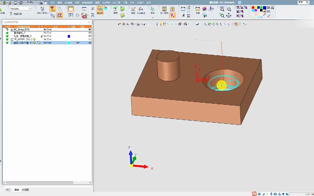
Task: Open the 文件 (File) menu
Action: click(x=53, y=2)
